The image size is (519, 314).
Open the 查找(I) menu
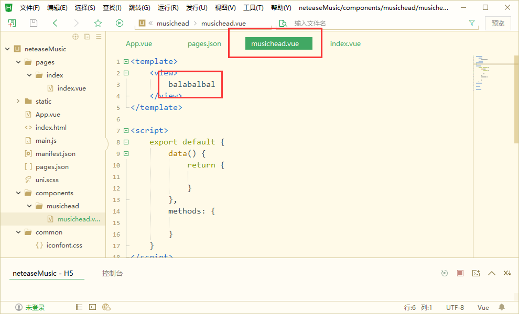click(x=112, y=8)
